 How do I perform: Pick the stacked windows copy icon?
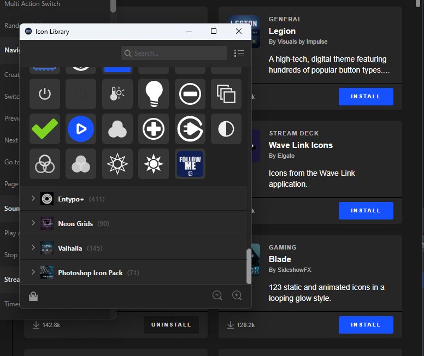(x=226, y=94)
